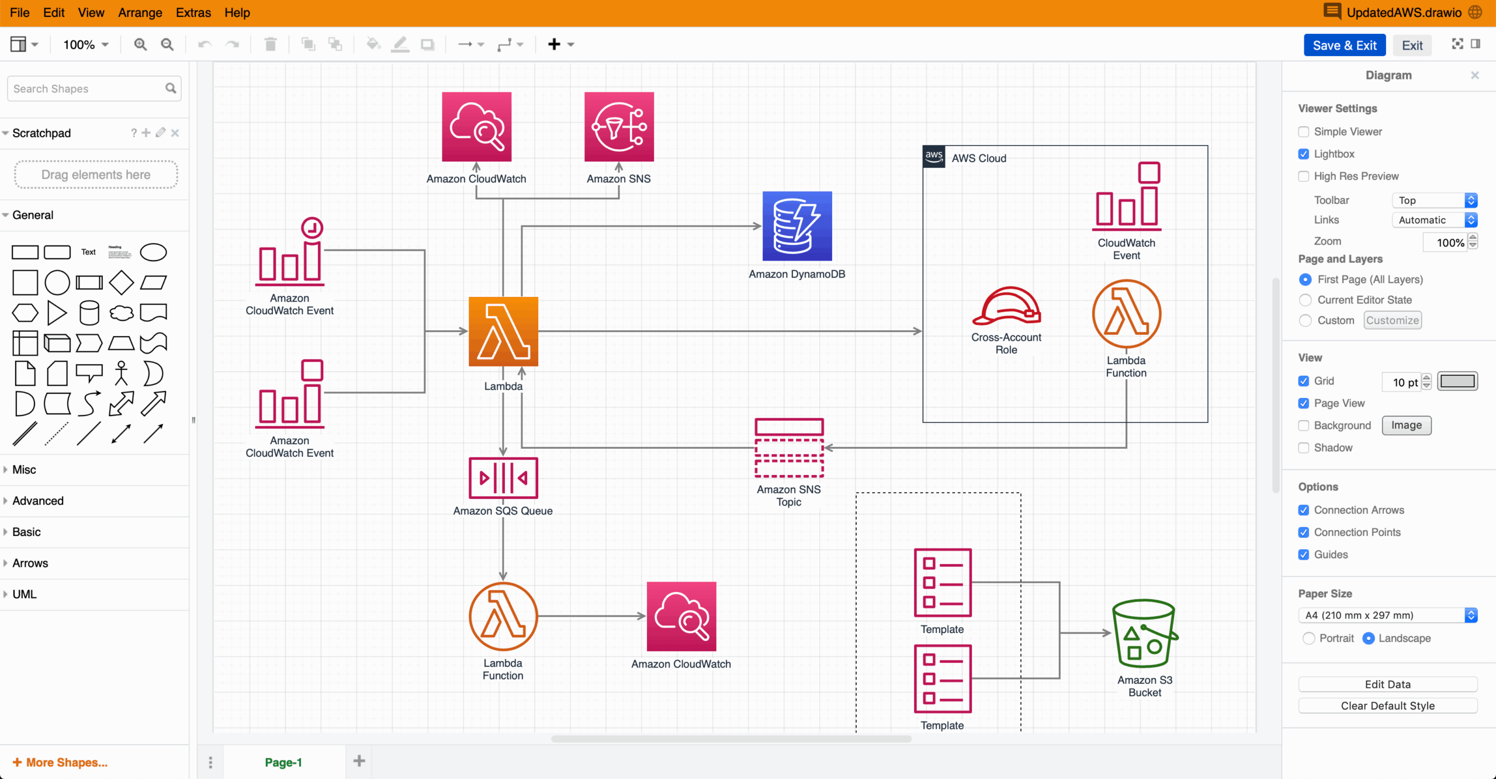Open the waypoint style dropdown
The height and width of the screenshot is (779, 1496).
(x=510, y=44)
